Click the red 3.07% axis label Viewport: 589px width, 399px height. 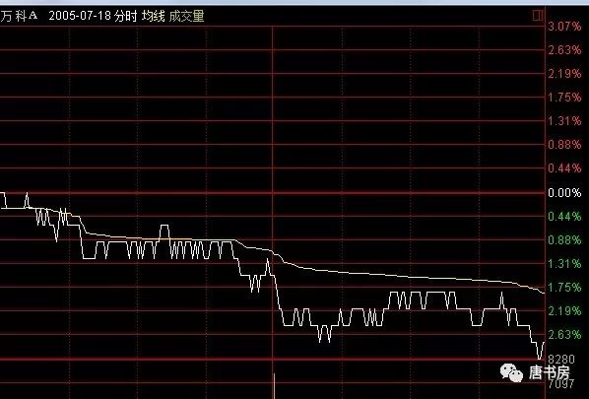click(564, 27)
